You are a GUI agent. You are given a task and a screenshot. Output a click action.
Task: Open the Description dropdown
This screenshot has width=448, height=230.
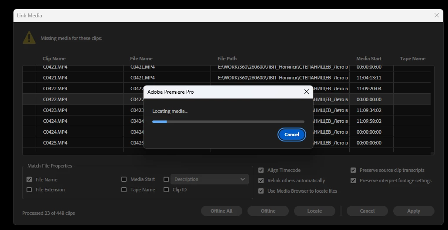click(x=209, y=179)
